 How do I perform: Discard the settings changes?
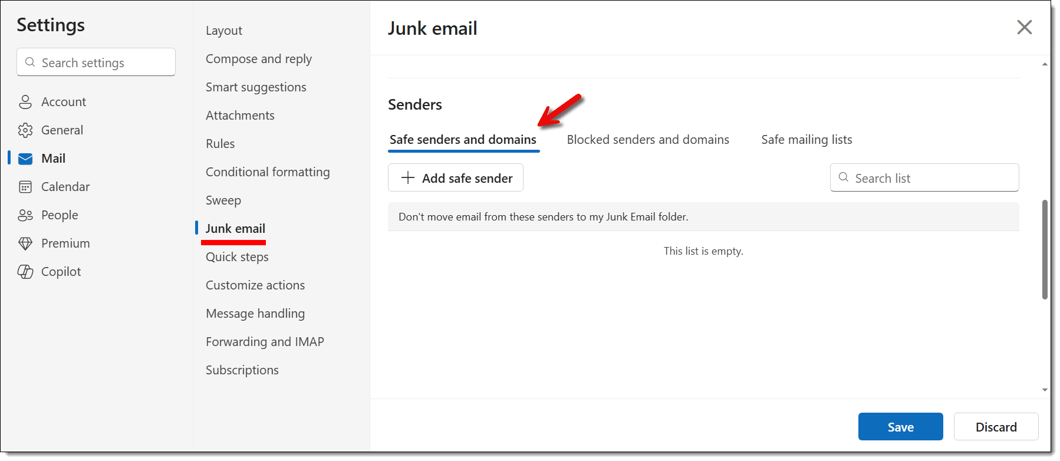pos(996,427)
